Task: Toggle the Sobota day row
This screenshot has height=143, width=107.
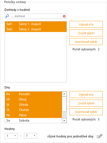Action: coord(33,120)
